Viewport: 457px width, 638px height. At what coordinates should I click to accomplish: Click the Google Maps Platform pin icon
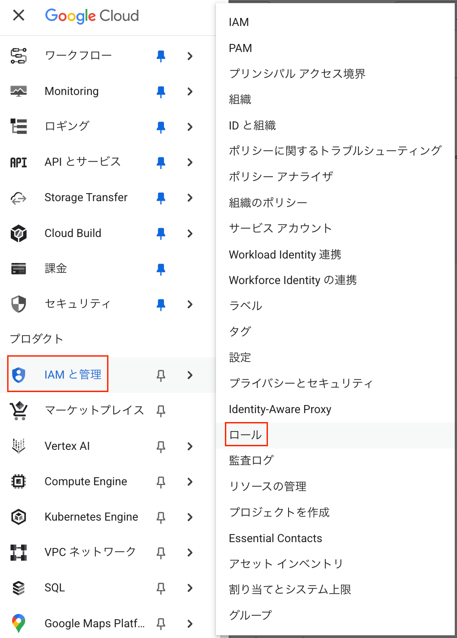pyautogui.click(x=18, y=623)
